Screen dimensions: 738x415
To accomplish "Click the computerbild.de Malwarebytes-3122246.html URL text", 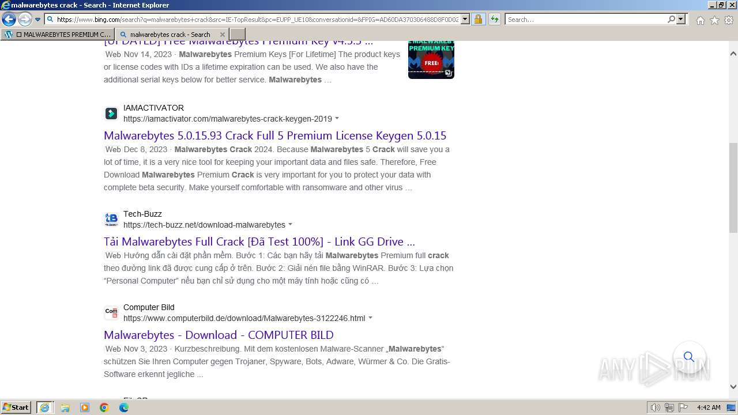I will click(244, 318).
